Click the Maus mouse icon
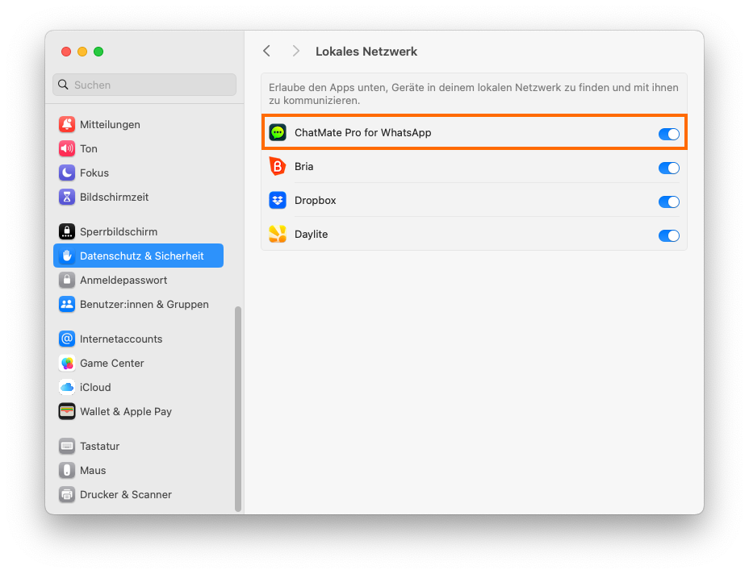The height and width of the screenshot is (574, 749). [x=67, y=471]
